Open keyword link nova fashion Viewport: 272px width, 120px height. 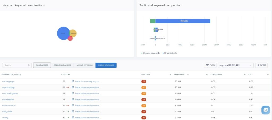(8, 100)
